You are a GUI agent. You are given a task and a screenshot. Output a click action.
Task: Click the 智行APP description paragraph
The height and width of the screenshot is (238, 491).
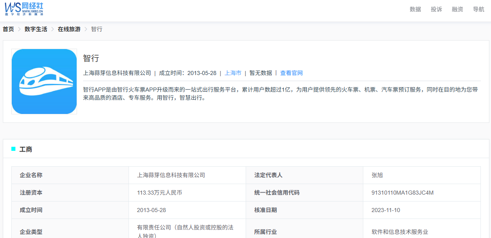click(281, 93)
